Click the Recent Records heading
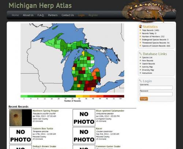 pyautogui.click(x=18, y=106)
